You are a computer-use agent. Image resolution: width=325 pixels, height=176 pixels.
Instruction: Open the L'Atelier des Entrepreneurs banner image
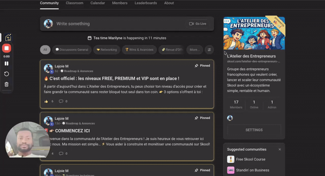(x=254, y=33)
